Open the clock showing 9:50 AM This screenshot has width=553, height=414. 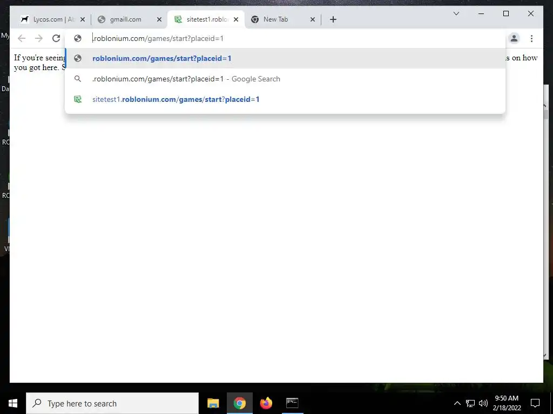(507, 403)
